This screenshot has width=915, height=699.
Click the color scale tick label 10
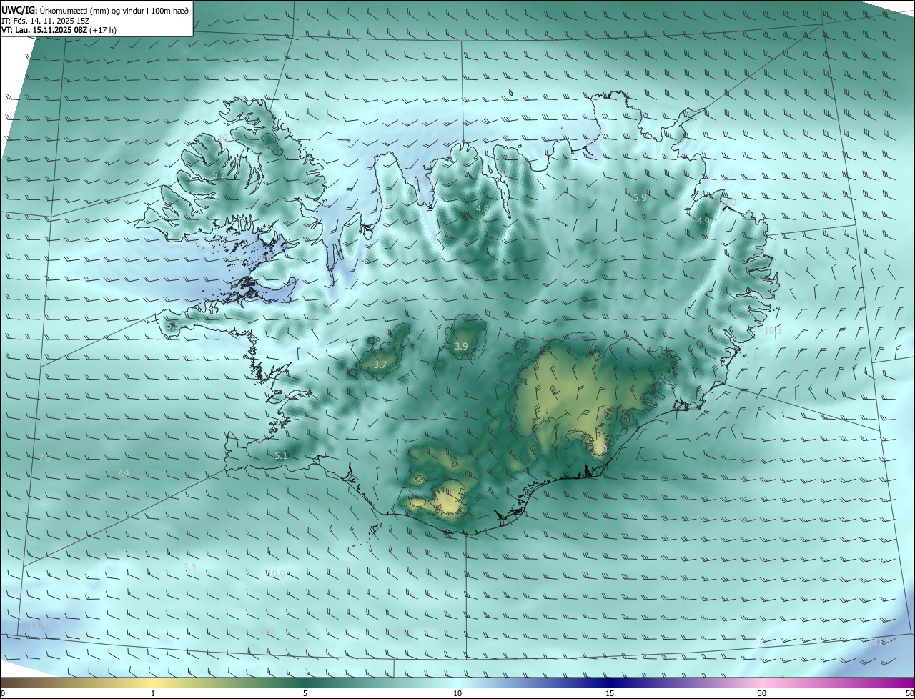[457, 694]
